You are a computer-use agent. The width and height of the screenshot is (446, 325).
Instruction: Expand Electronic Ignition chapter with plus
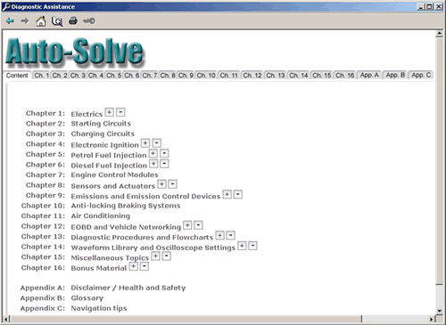(145, 143)
